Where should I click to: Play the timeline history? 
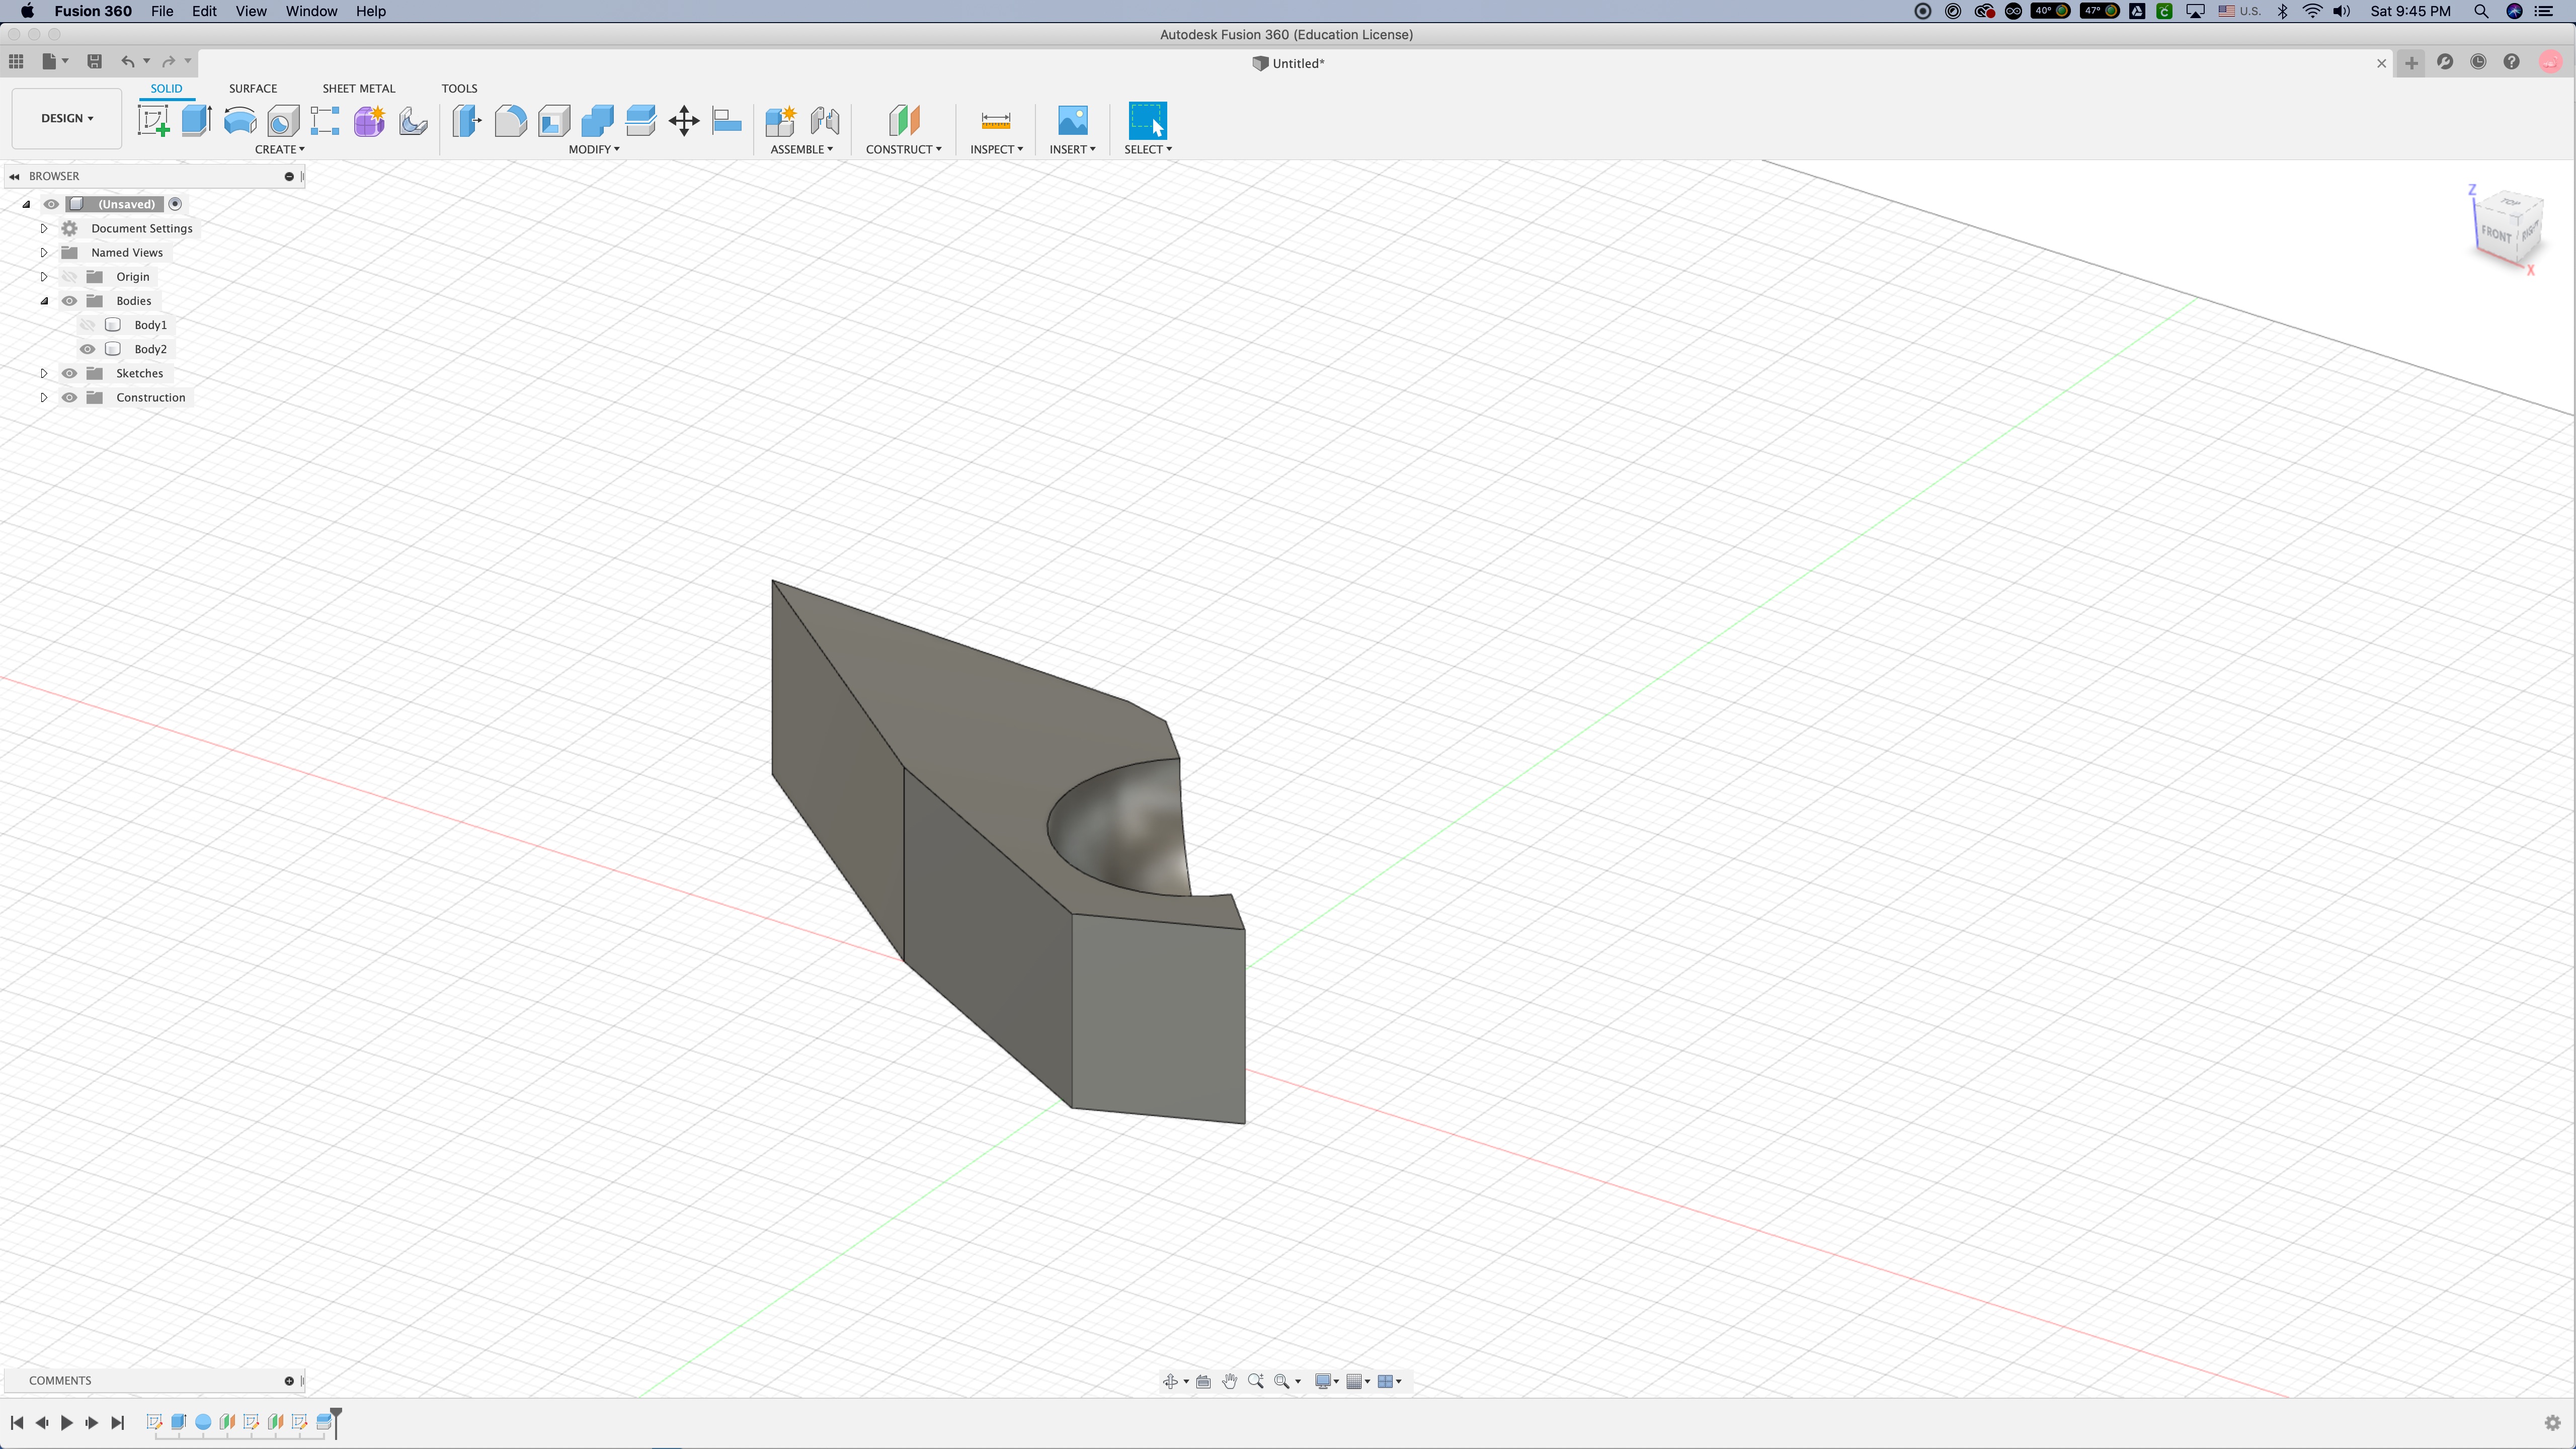pos(67,1422)
